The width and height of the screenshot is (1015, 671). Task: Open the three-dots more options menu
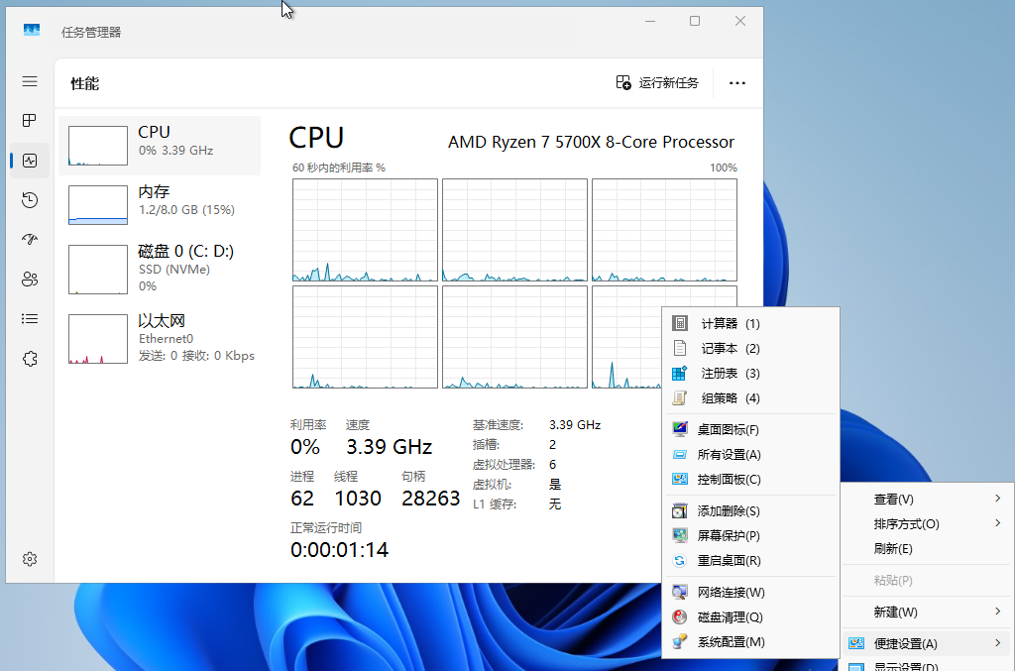point(737,83)
